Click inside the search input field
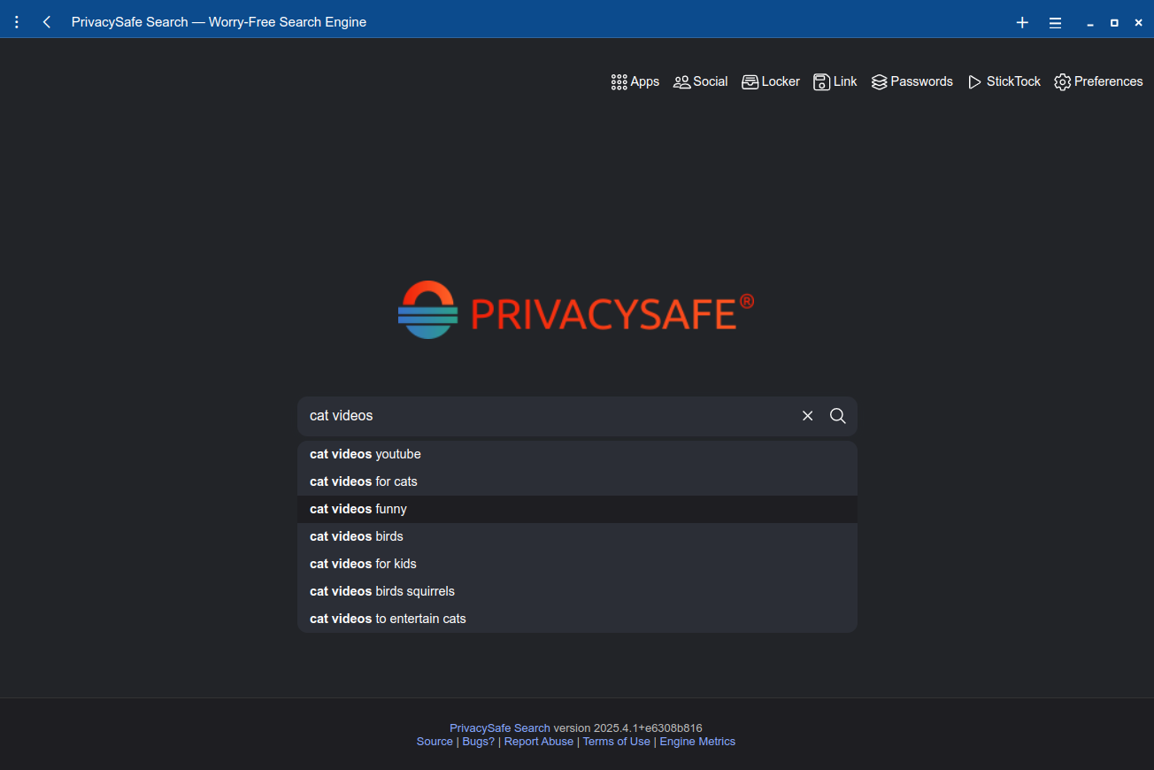The height and width of the screenshot is (770, 1154). [531, 415]
